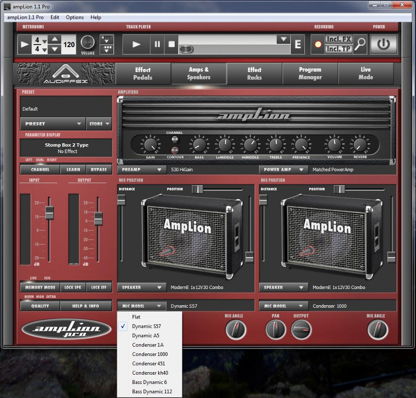
Task: Open the track player file dropdown
Action: [283, 39]
